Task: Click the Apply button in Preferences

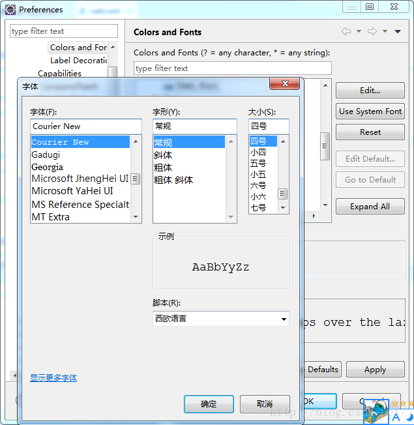Action: pyautogui.click(x=376, y=369)
